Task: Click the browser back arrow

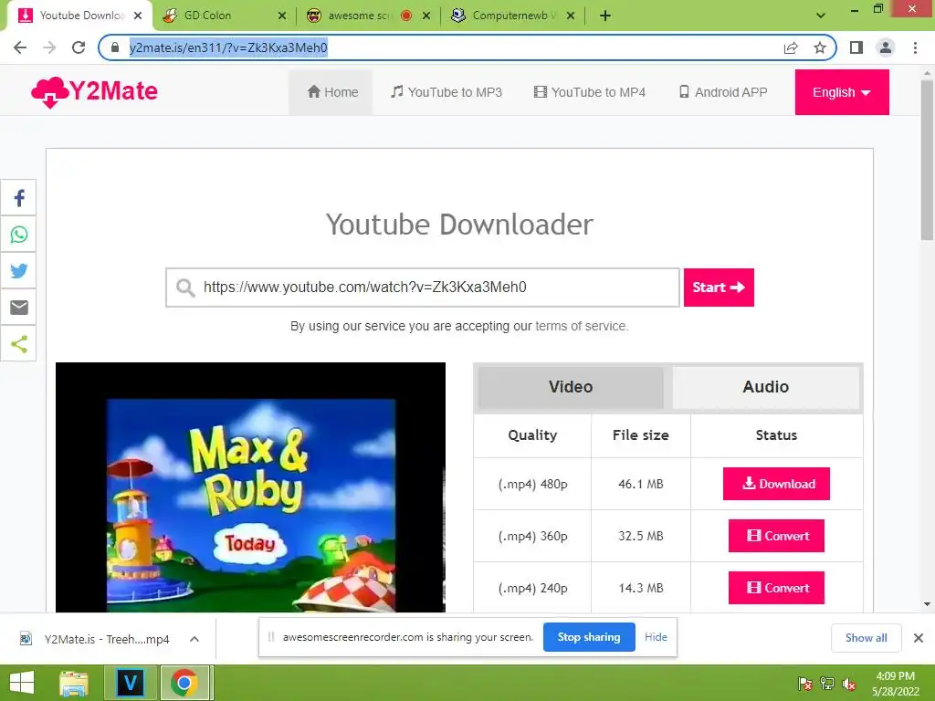Action: tap(20, 47)
